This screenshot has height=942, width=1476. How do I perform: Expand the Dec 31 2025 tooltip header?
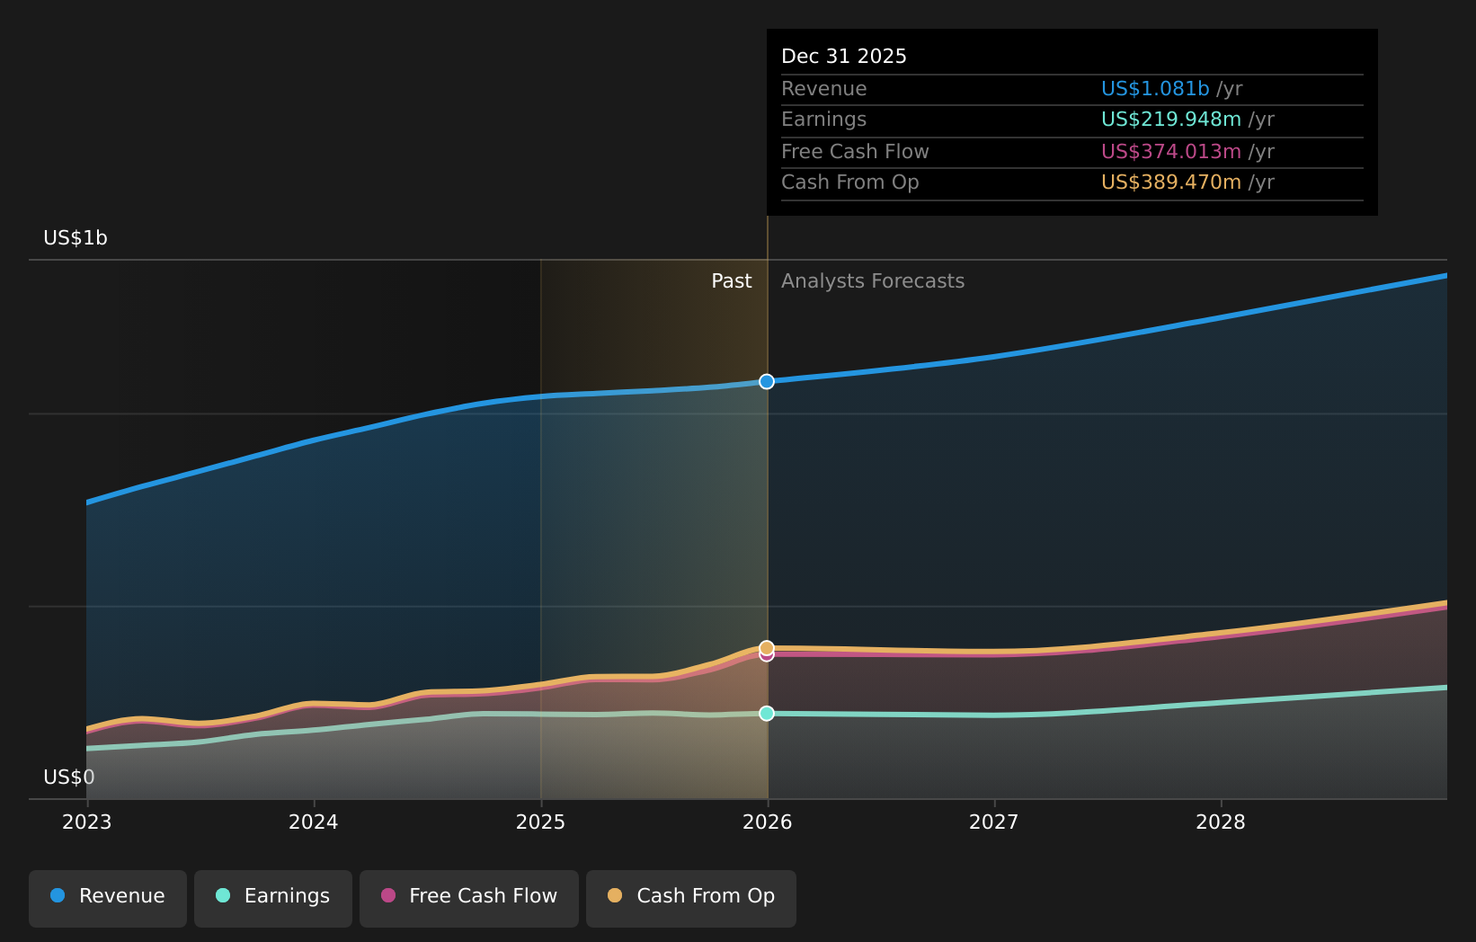coord(844,56)
